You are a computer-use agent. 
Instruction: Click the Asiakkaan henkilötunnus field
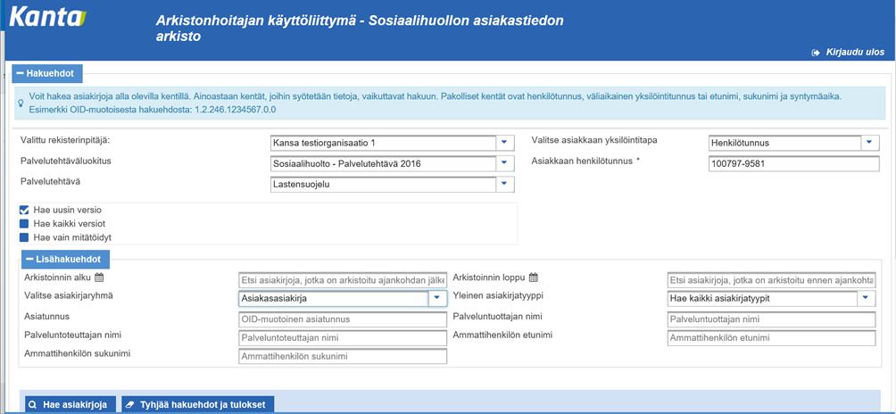[793, 164]
